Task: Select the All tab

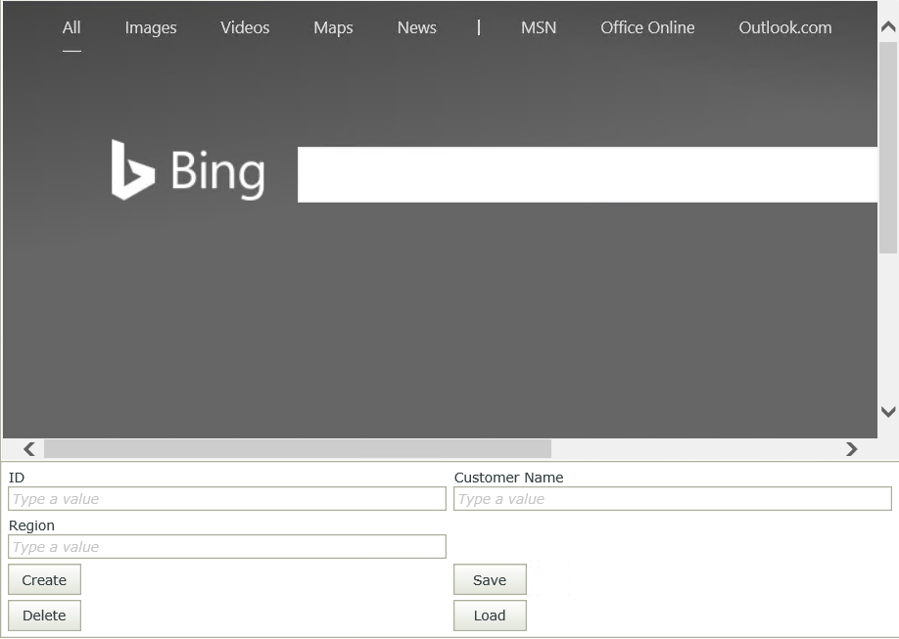Action: point(71,27)
